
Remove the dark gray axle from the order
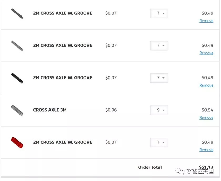coord(206,21)
